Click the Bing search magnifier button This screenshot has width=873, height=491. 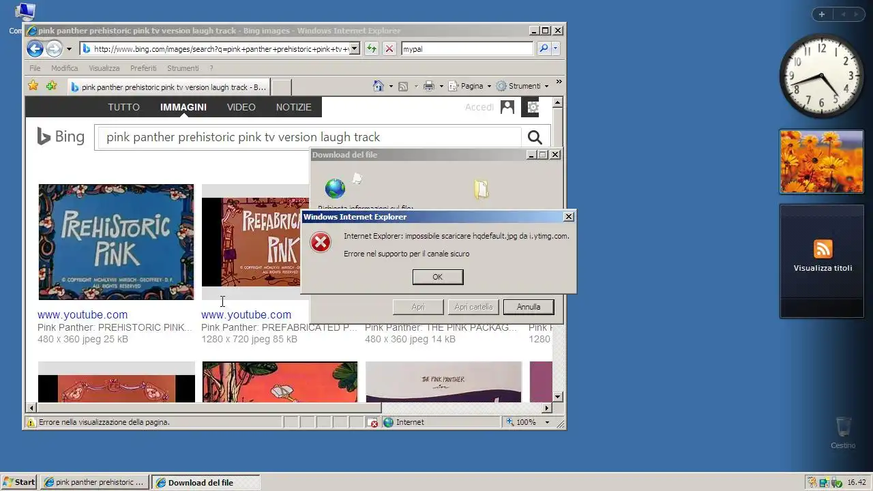[535, 137]
